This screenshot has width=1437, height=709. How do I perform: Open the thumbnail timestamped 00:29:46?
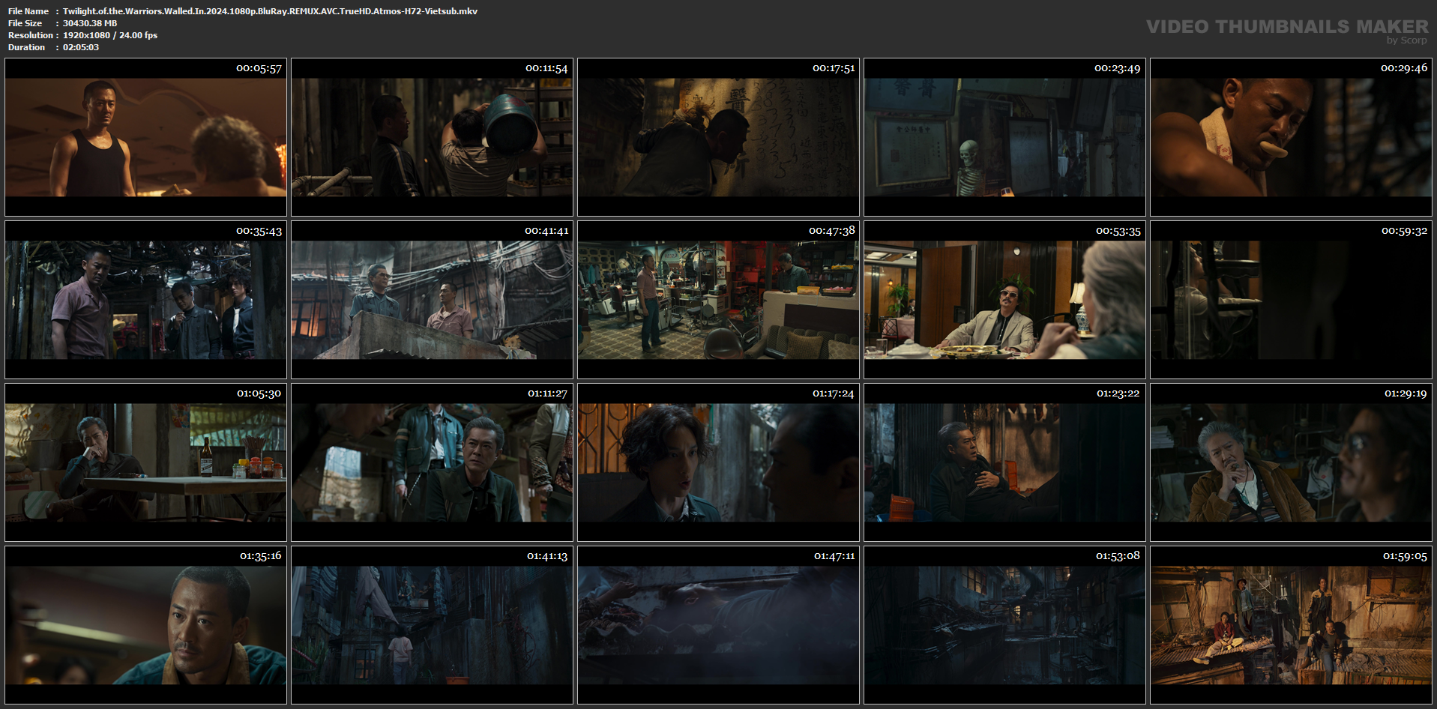(1291, 137)
